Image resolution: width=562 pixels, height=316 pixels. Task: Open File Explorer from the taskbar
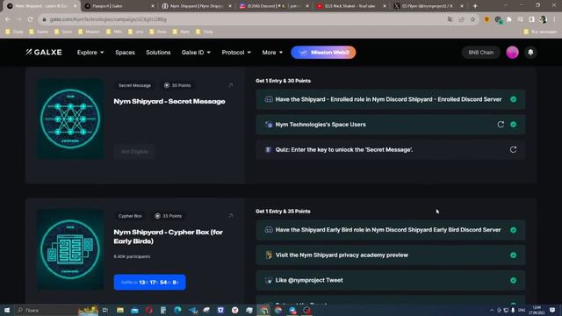coord(120,310)
